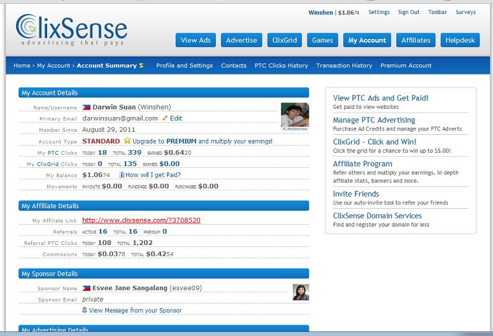The width and height of the screenshot is (493, 336).
Task: Switch to Profile and Settings tab
Action: click(184, 66)
